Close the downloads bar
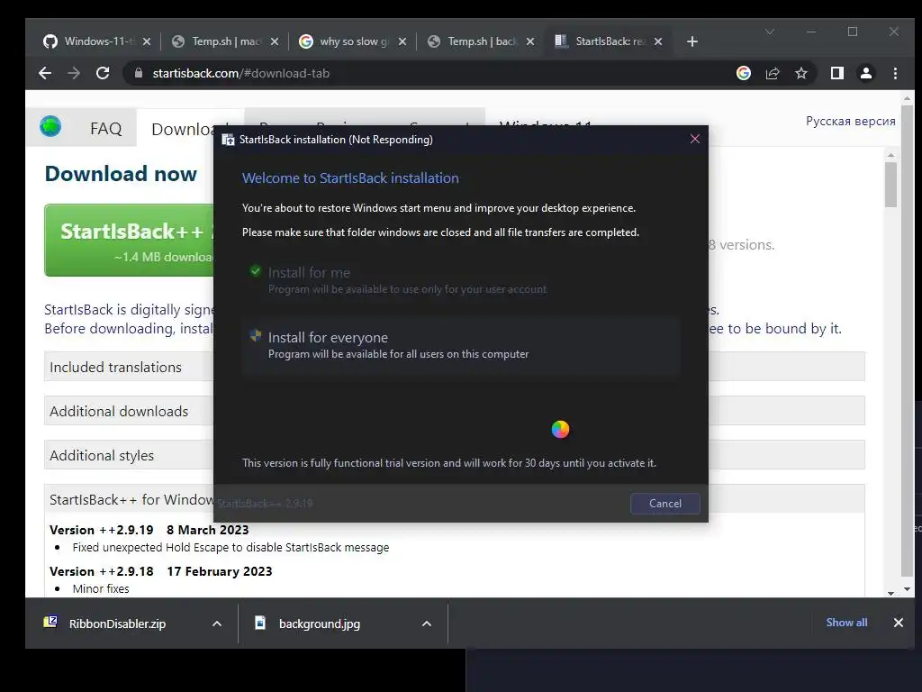 (x=898, y=623)
